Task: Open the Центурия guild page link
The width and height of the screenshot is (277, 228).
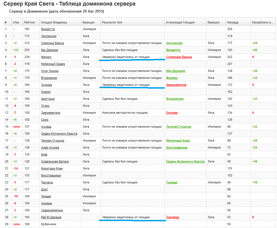Action: [x=48, y=99]
